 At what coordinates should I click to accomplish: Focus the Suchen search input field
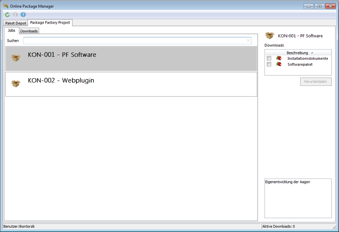pyautogui.click(x=134, y=41)
